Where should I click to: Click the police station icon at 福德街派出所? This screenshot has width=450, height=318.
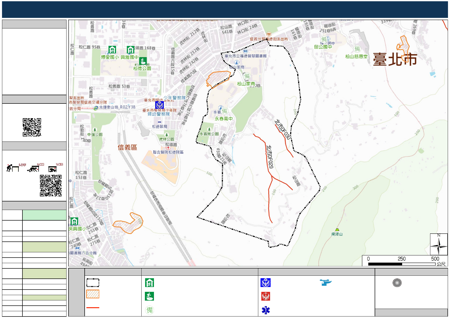click(x=269, y=34)
